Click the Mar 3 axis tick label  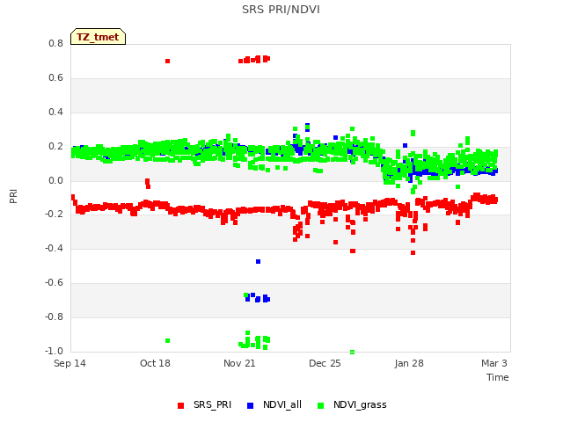[494, 363]
